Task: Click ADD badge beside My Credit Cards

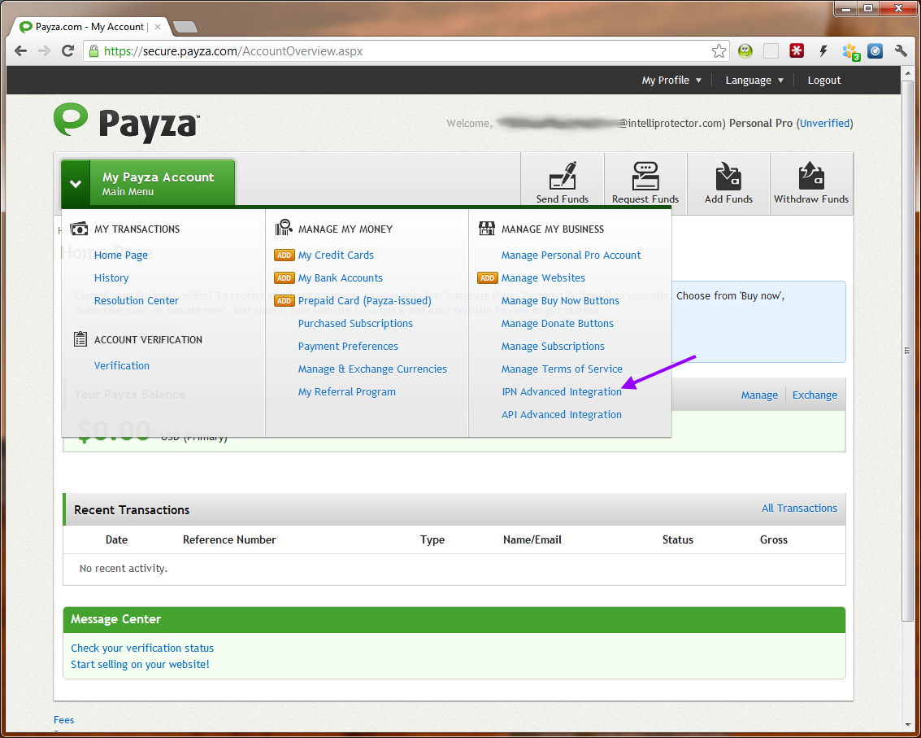Action: [x=285, y=255]
